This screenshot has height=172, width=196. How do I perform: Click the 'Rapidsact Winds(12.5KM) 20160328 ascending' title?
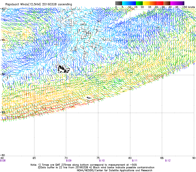[39, 4]
